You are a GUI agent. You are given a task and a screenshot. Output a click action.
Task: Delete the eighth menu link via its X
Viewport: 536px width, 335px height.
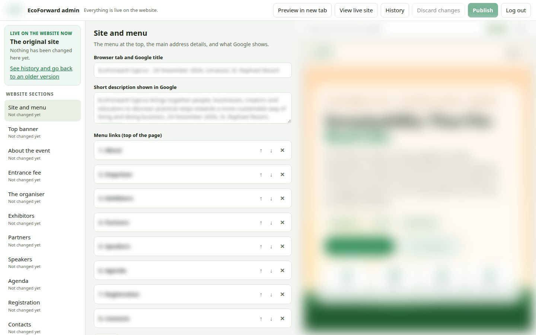click(x=283, y=319)
